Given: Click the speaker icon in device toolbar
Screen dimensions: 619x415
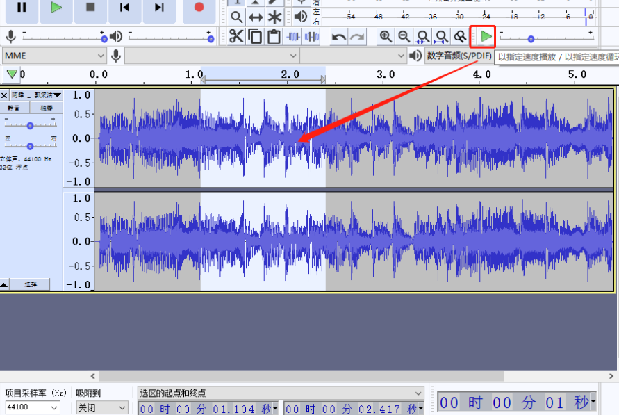Looking at the screenshot, I should pyautogui.click(x=415, y=56).
